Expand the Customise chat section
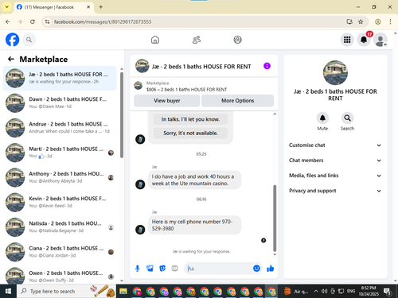 [335, 145]
